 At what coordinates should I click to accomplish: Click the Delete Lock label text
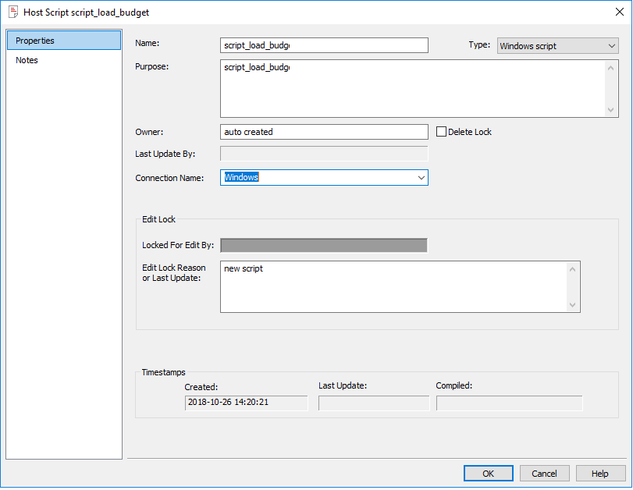(x=470, y=132)
